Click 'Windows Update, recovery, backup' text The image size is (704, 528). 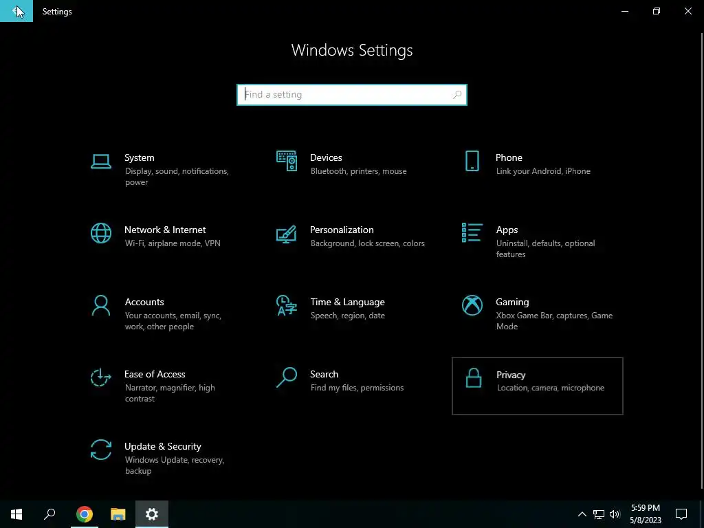click(174, 465)
